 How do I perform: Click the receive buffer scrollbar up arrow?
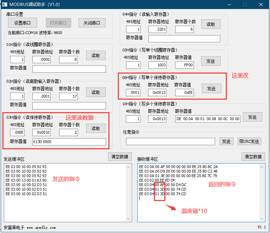coord(262,167)
